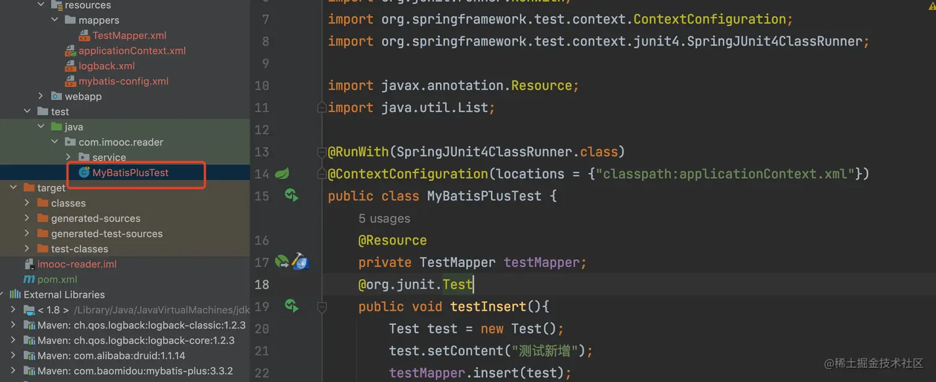Select logback.xml in the project tree
The width and height of the screenshot is (936, 382).
[x=106, y=66]
